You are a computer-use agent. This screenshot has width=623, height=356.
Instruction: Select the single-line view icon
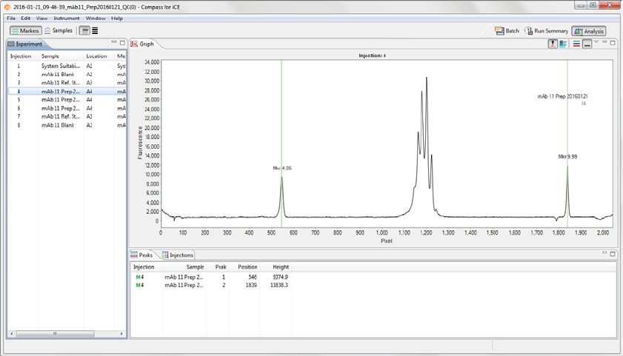(84, 31)
